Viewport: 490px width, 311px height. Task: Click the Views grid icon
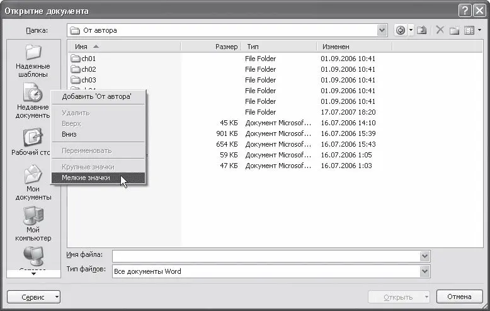point(469,30)
